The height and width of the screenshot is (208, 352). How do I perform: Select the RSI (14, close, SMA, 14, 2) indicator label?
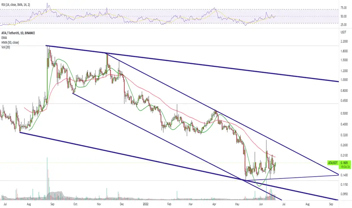click(x=15, y=5)
